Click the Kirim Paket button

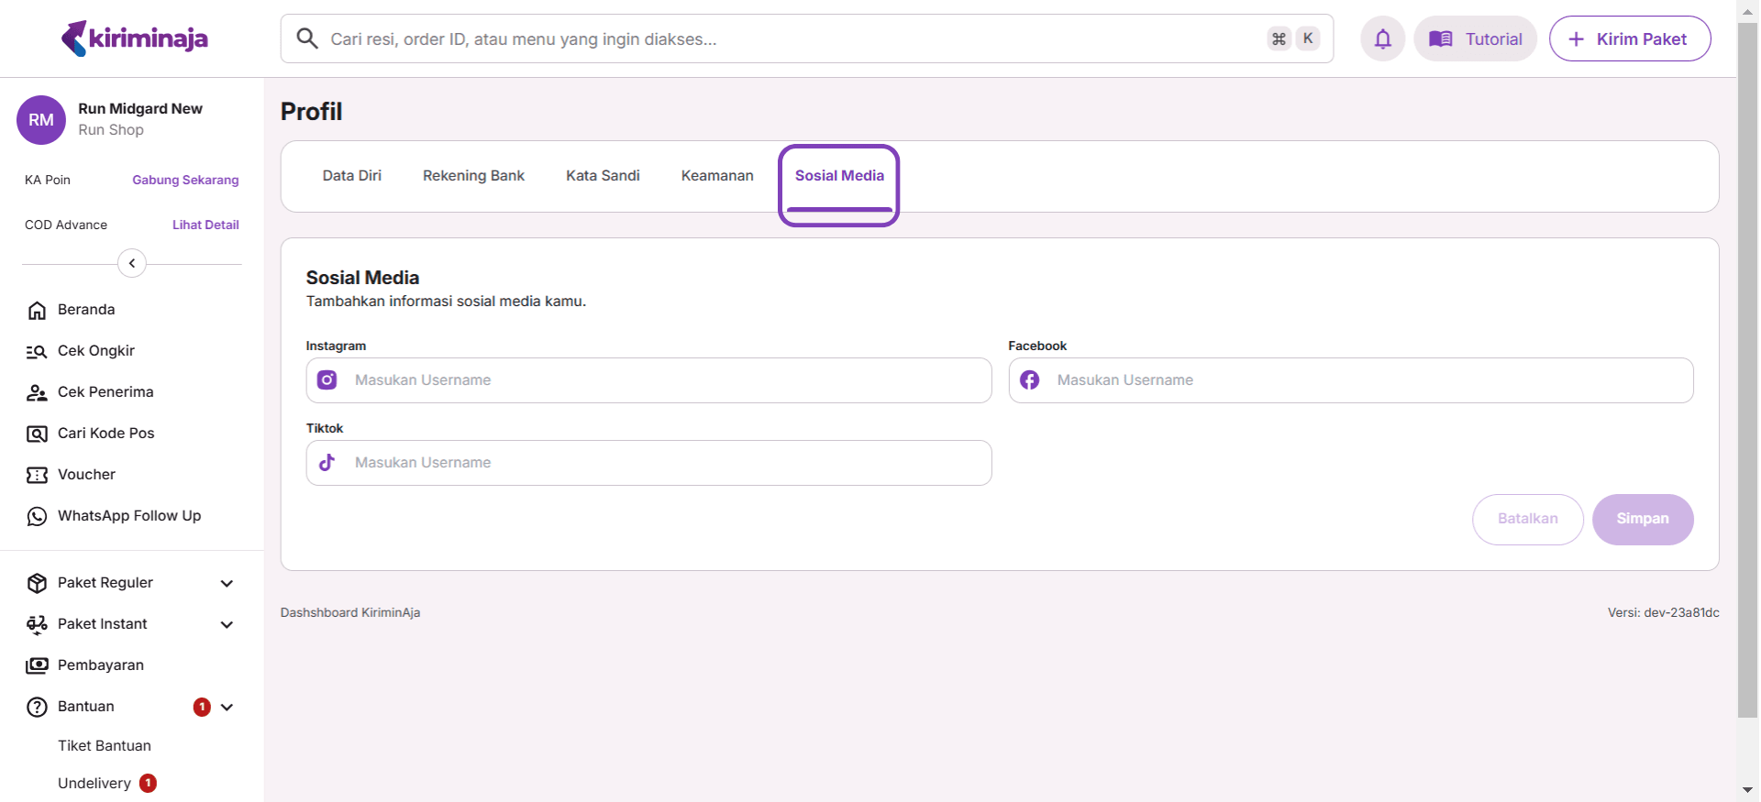pyautogui.click(x=1629, y=38)
